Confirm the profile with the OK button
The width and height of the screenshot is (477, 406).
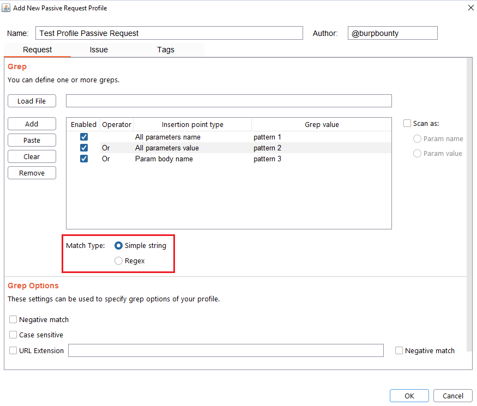409,396
